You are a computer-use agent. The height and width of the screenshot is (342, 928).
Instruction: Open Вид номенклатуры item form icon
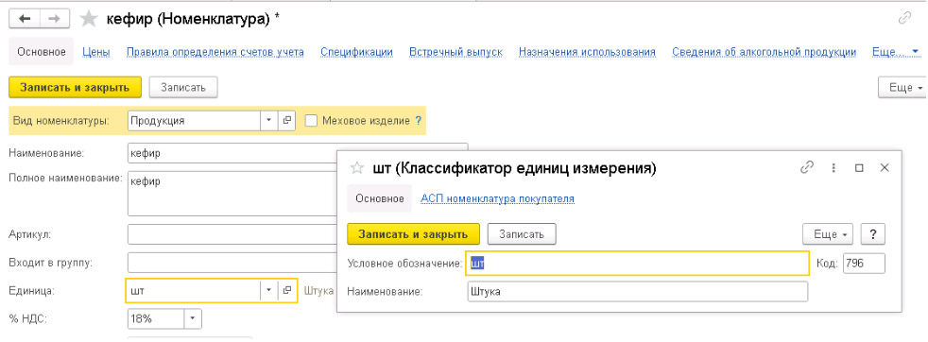point(286,121)
